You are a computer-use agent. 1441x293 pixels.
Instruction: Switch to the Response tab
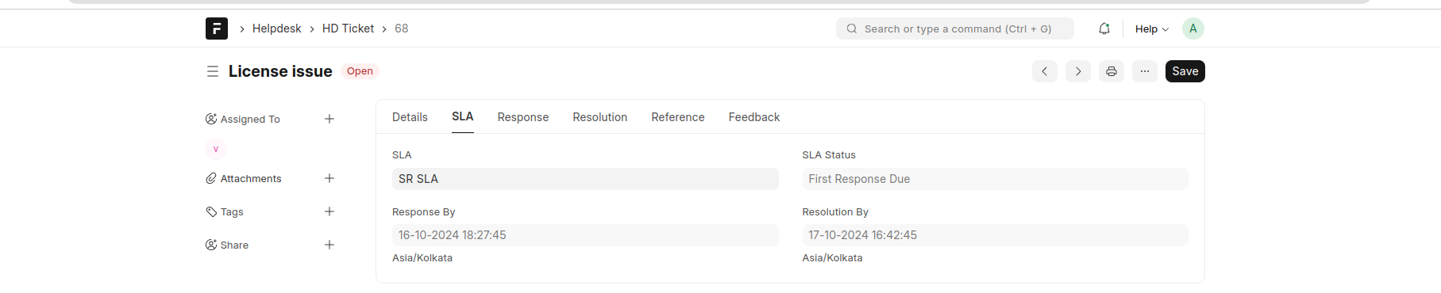pos(523,117)
